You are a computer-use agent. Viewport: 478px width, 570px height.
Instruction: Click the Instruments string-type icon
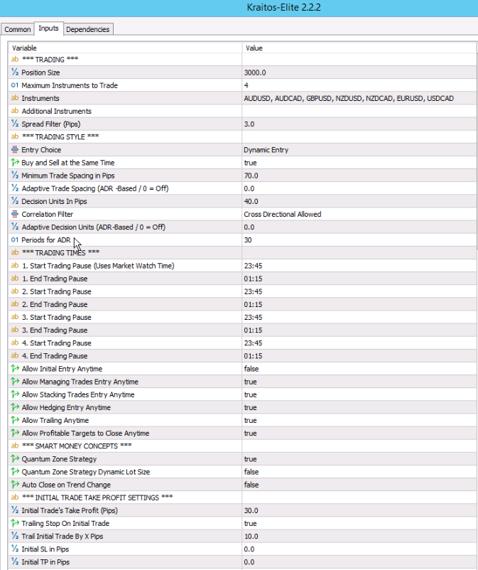tap(15, 98)
